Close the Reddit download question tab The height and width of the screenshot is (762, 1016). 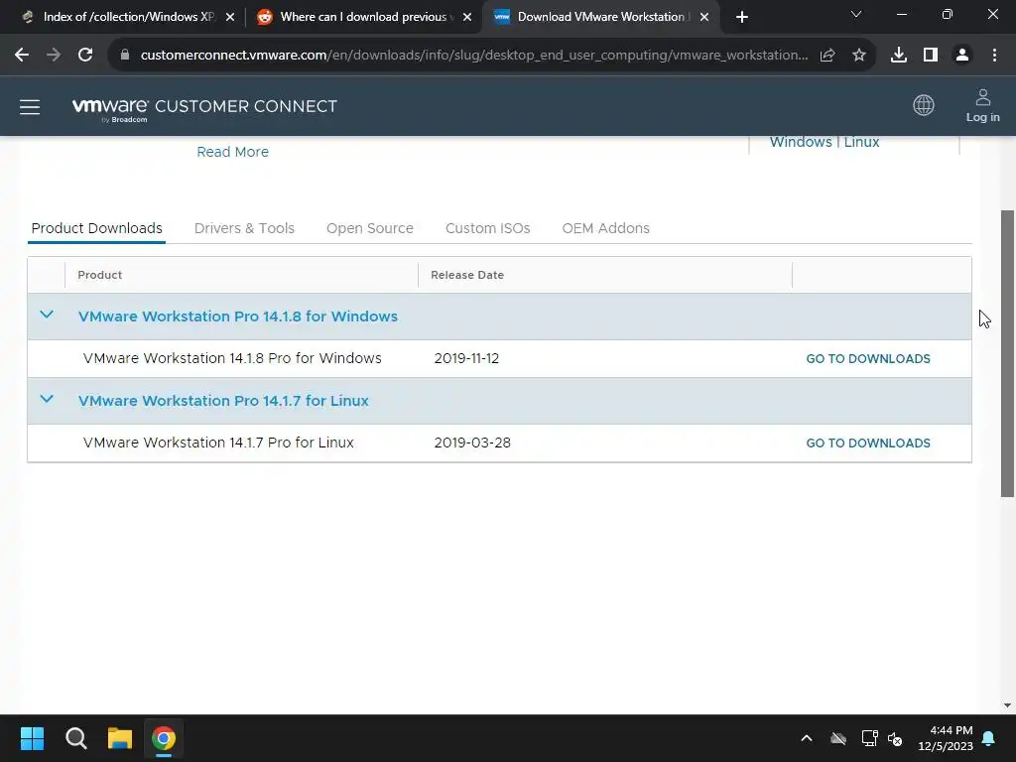467,17
